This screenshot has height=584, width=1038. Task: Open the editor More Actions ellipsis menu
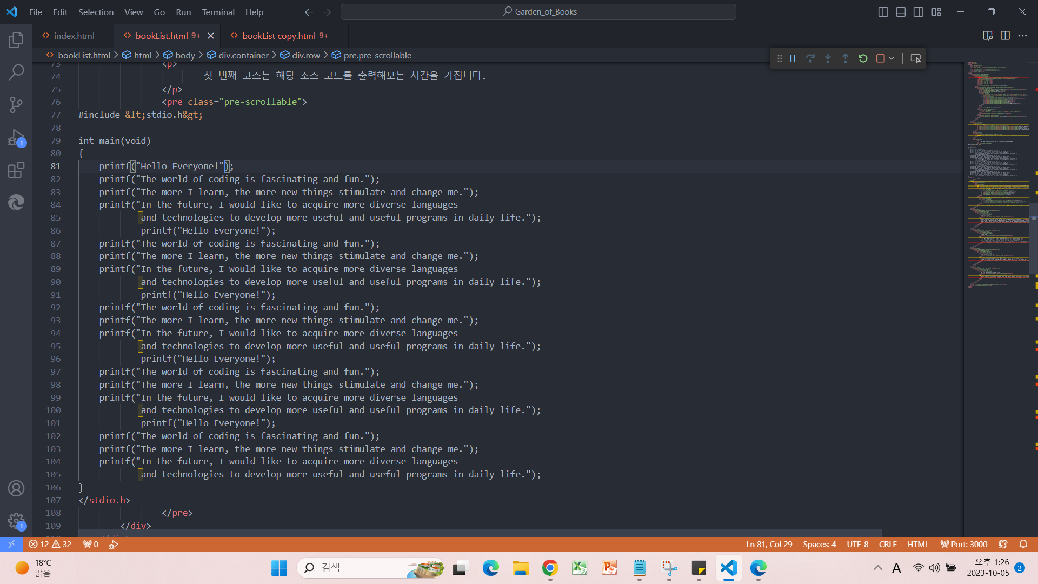point(1022,36)
